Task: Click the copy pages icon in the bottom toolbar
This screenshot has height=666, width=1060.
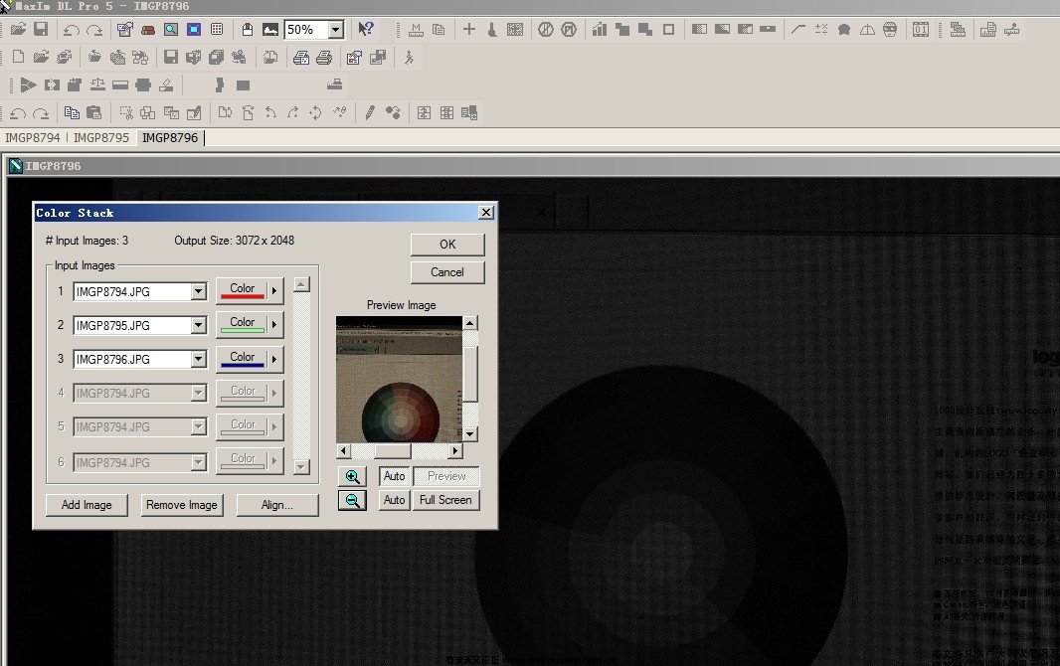Action: point(71,112)
